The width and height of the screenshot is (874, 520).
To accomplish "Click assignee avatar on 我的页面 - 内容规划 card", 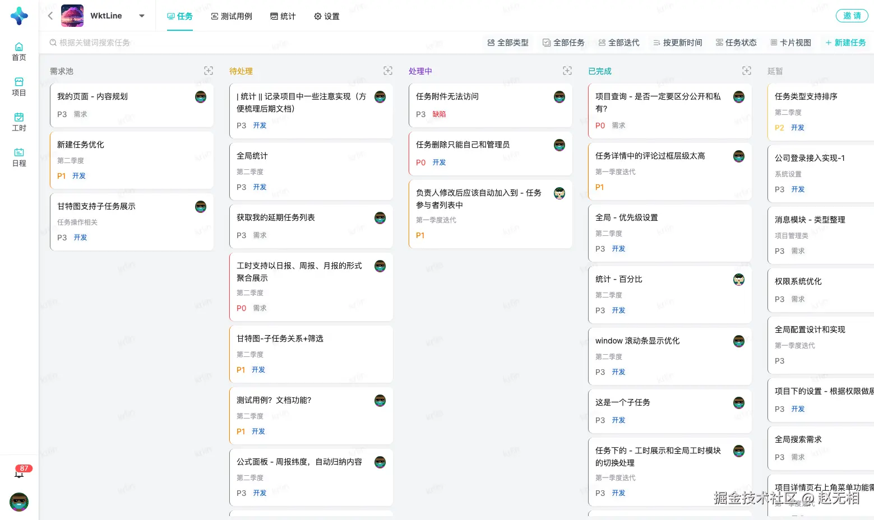I will [201, 97].
